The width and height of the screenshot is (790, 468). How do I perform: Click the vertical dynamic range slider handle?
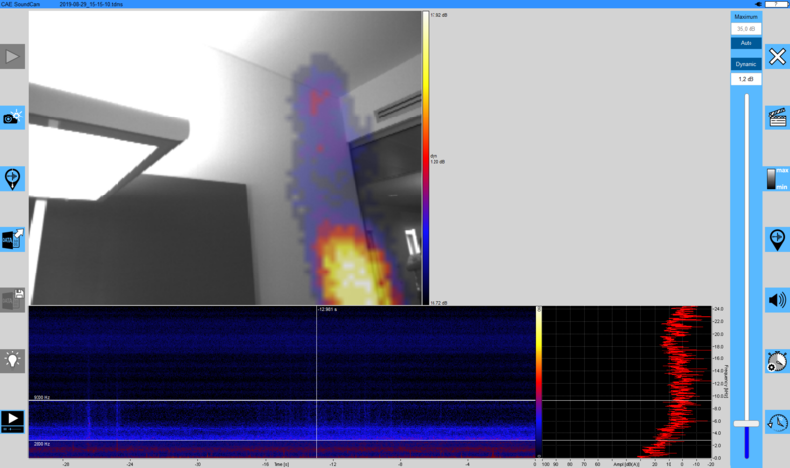click(x=746, y=423)
